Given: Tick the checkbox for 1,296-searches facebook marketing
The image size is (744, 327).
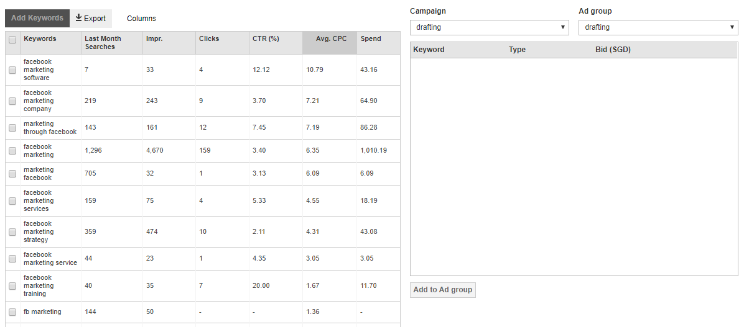Looking at the screenshot, I should click(12, 151).
